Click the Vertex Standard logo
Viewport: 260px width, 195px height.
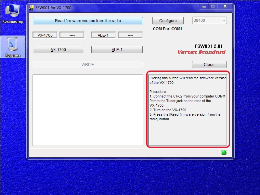coord(201,52)
